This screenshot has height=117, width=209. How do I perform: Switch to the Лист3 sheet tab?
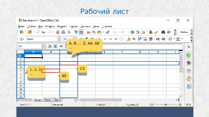57,100
